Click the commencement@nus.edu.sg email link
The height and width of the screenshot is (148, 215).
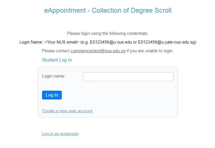(x=98, y=51)
